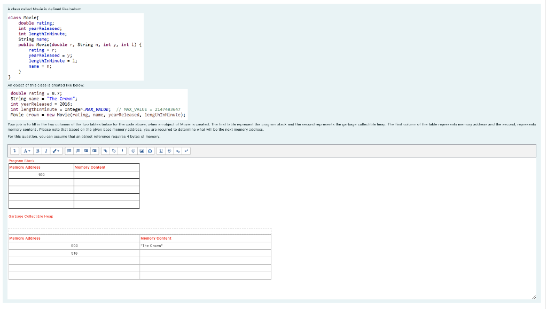The width and height of the screenshot is (547, 309).
Task: Select the unordered list icon
Action: (69, 150)
